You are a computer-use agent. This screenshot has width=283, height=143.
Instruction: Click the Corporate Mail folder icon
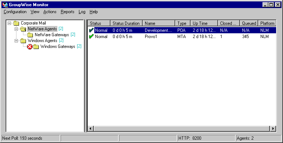16,23
